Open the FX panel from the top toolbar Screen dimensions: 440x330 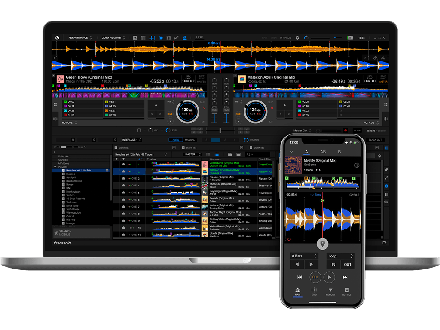pos(135,37)
